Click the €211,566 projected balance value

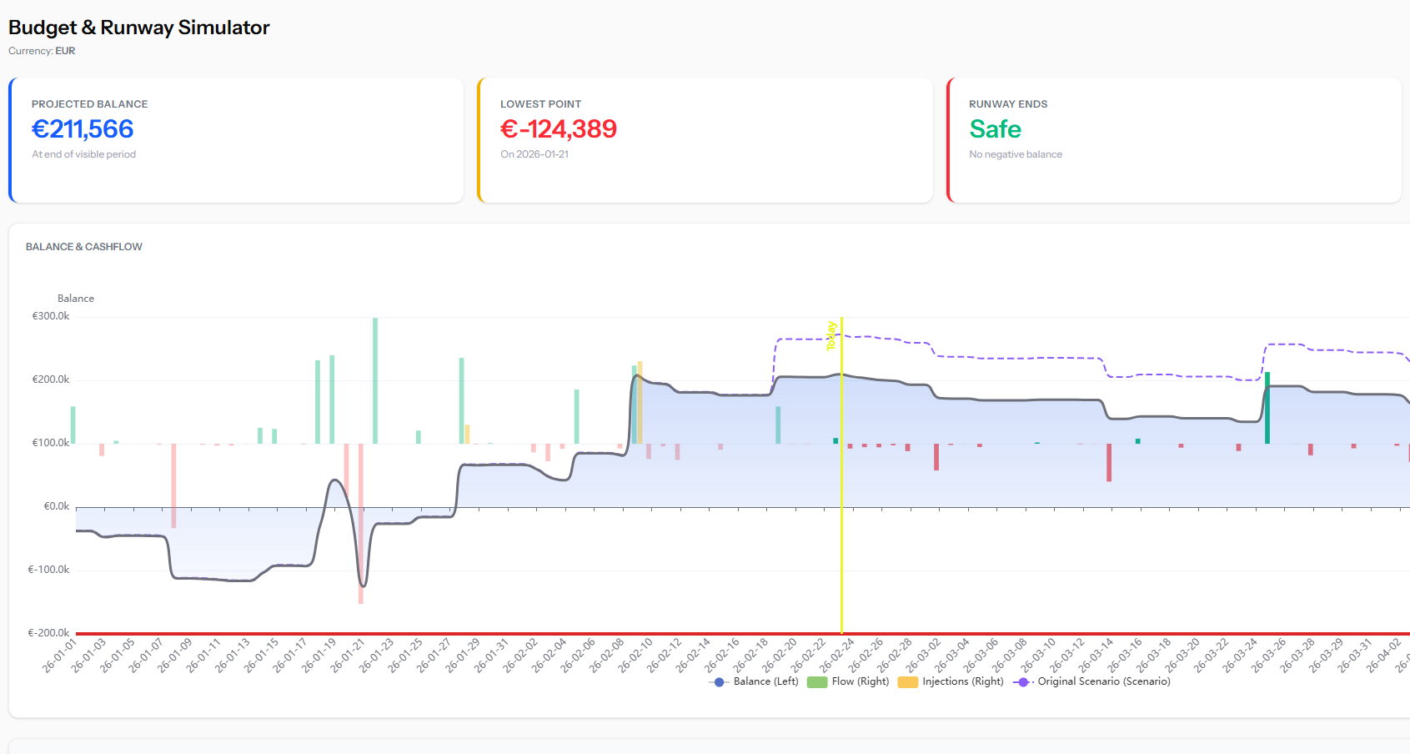[83, 129]
